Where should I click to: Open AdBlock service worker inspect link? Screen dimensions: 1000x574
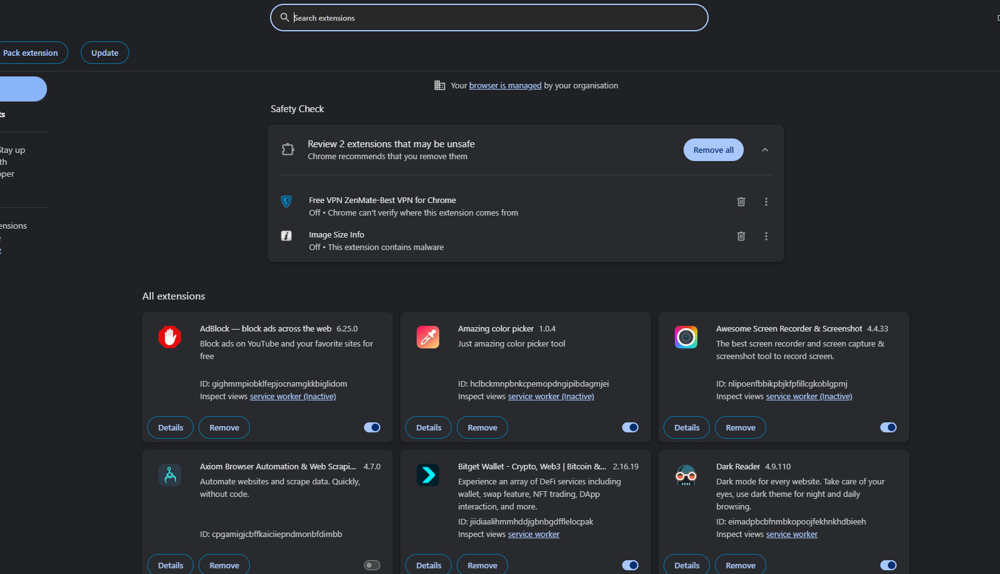point(293,397)
